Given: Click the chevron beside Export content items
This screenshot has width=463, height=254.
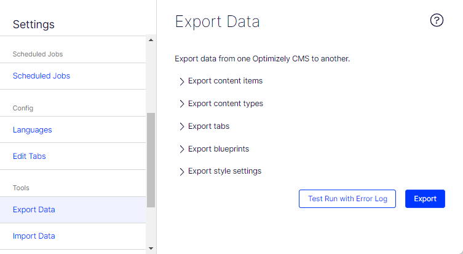Looking at the screenshot, I should [182, 81].
